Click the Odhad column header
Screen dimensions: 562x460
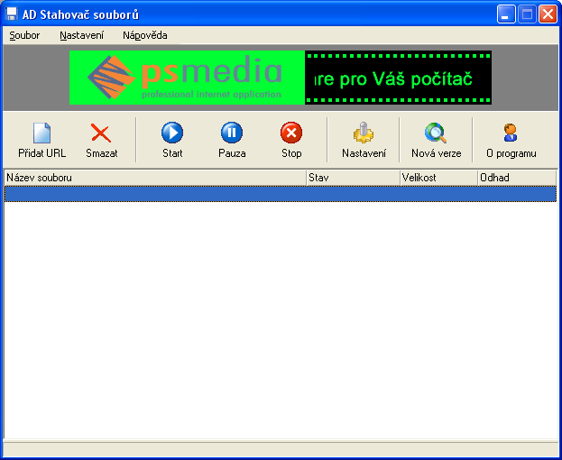click(x=517, y=178)
